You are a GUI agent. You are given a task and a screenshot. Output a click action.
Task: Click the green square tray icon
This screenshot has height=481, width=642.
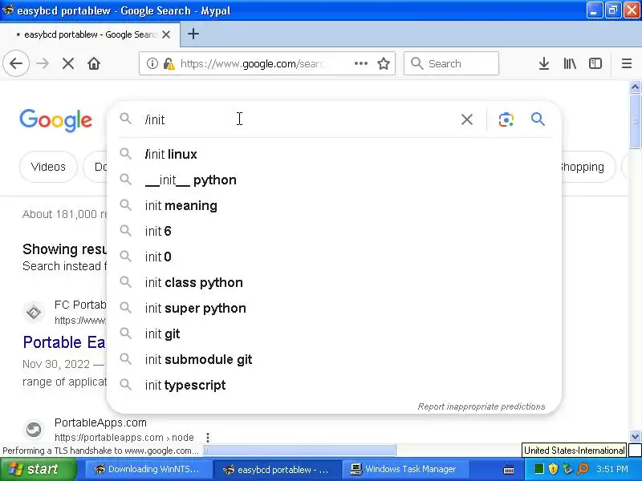[x=538, y=469]
